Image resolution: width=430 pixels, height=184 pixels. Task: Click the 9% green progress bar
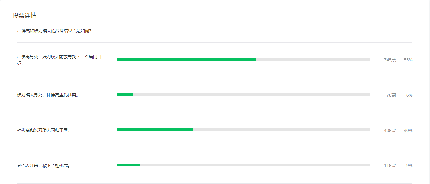click(128, 165)
